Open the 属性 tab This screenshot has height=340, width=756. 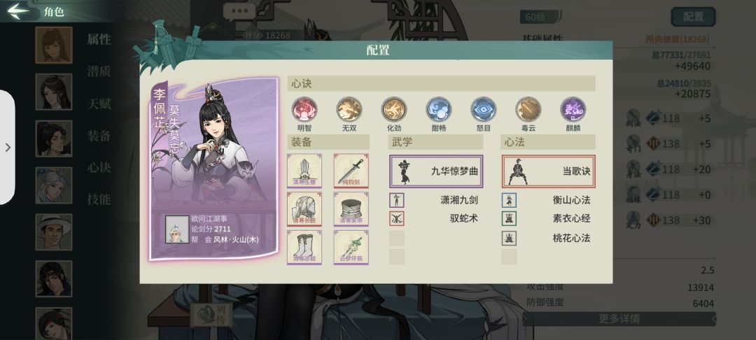(x=99, y=39)
